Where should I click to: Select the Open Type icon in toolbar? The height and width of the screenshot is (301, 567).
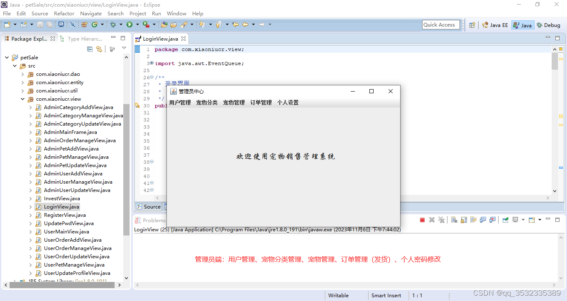[164, 25]
